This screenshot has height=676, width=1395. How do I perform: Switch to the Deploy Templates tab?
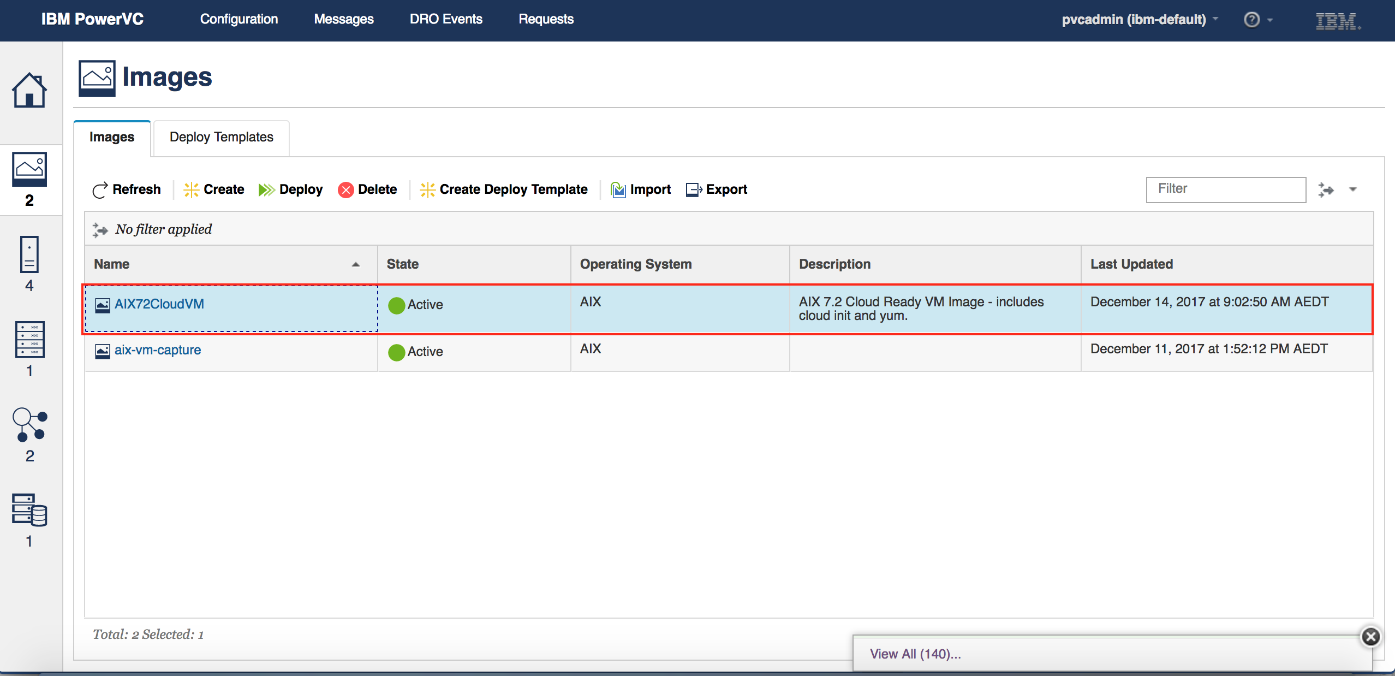tap(222, 137)
